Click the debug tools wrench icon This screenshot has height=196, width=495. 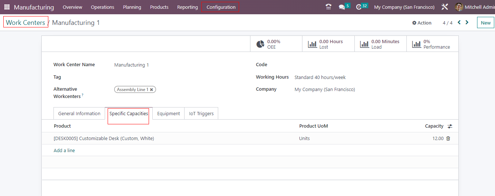[x=445, y=7]
